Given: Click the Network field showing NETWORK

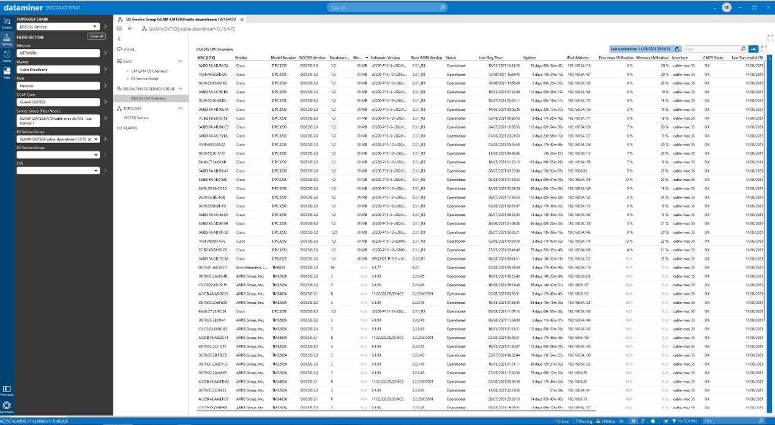Looking at the screenshot, I should tap(58, 53).
